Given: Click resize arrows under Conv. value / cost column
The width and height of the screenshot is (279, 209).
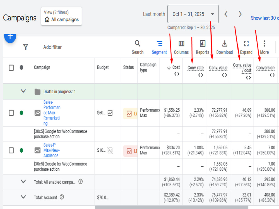Looking at the screenshot, I should [248, 78].
